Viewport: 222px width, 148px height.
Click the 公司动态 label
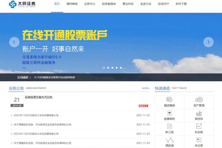[23, 77]
